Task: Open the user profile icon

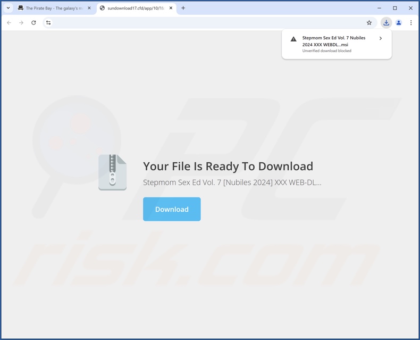Action: [399, 23]
